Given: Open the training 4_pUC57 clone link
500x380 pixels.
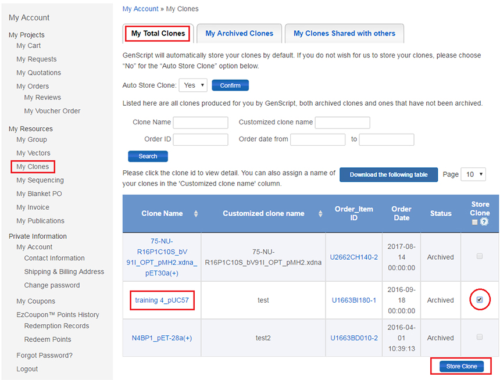Looking at the screenshot, I should click(x=162, y=300).
